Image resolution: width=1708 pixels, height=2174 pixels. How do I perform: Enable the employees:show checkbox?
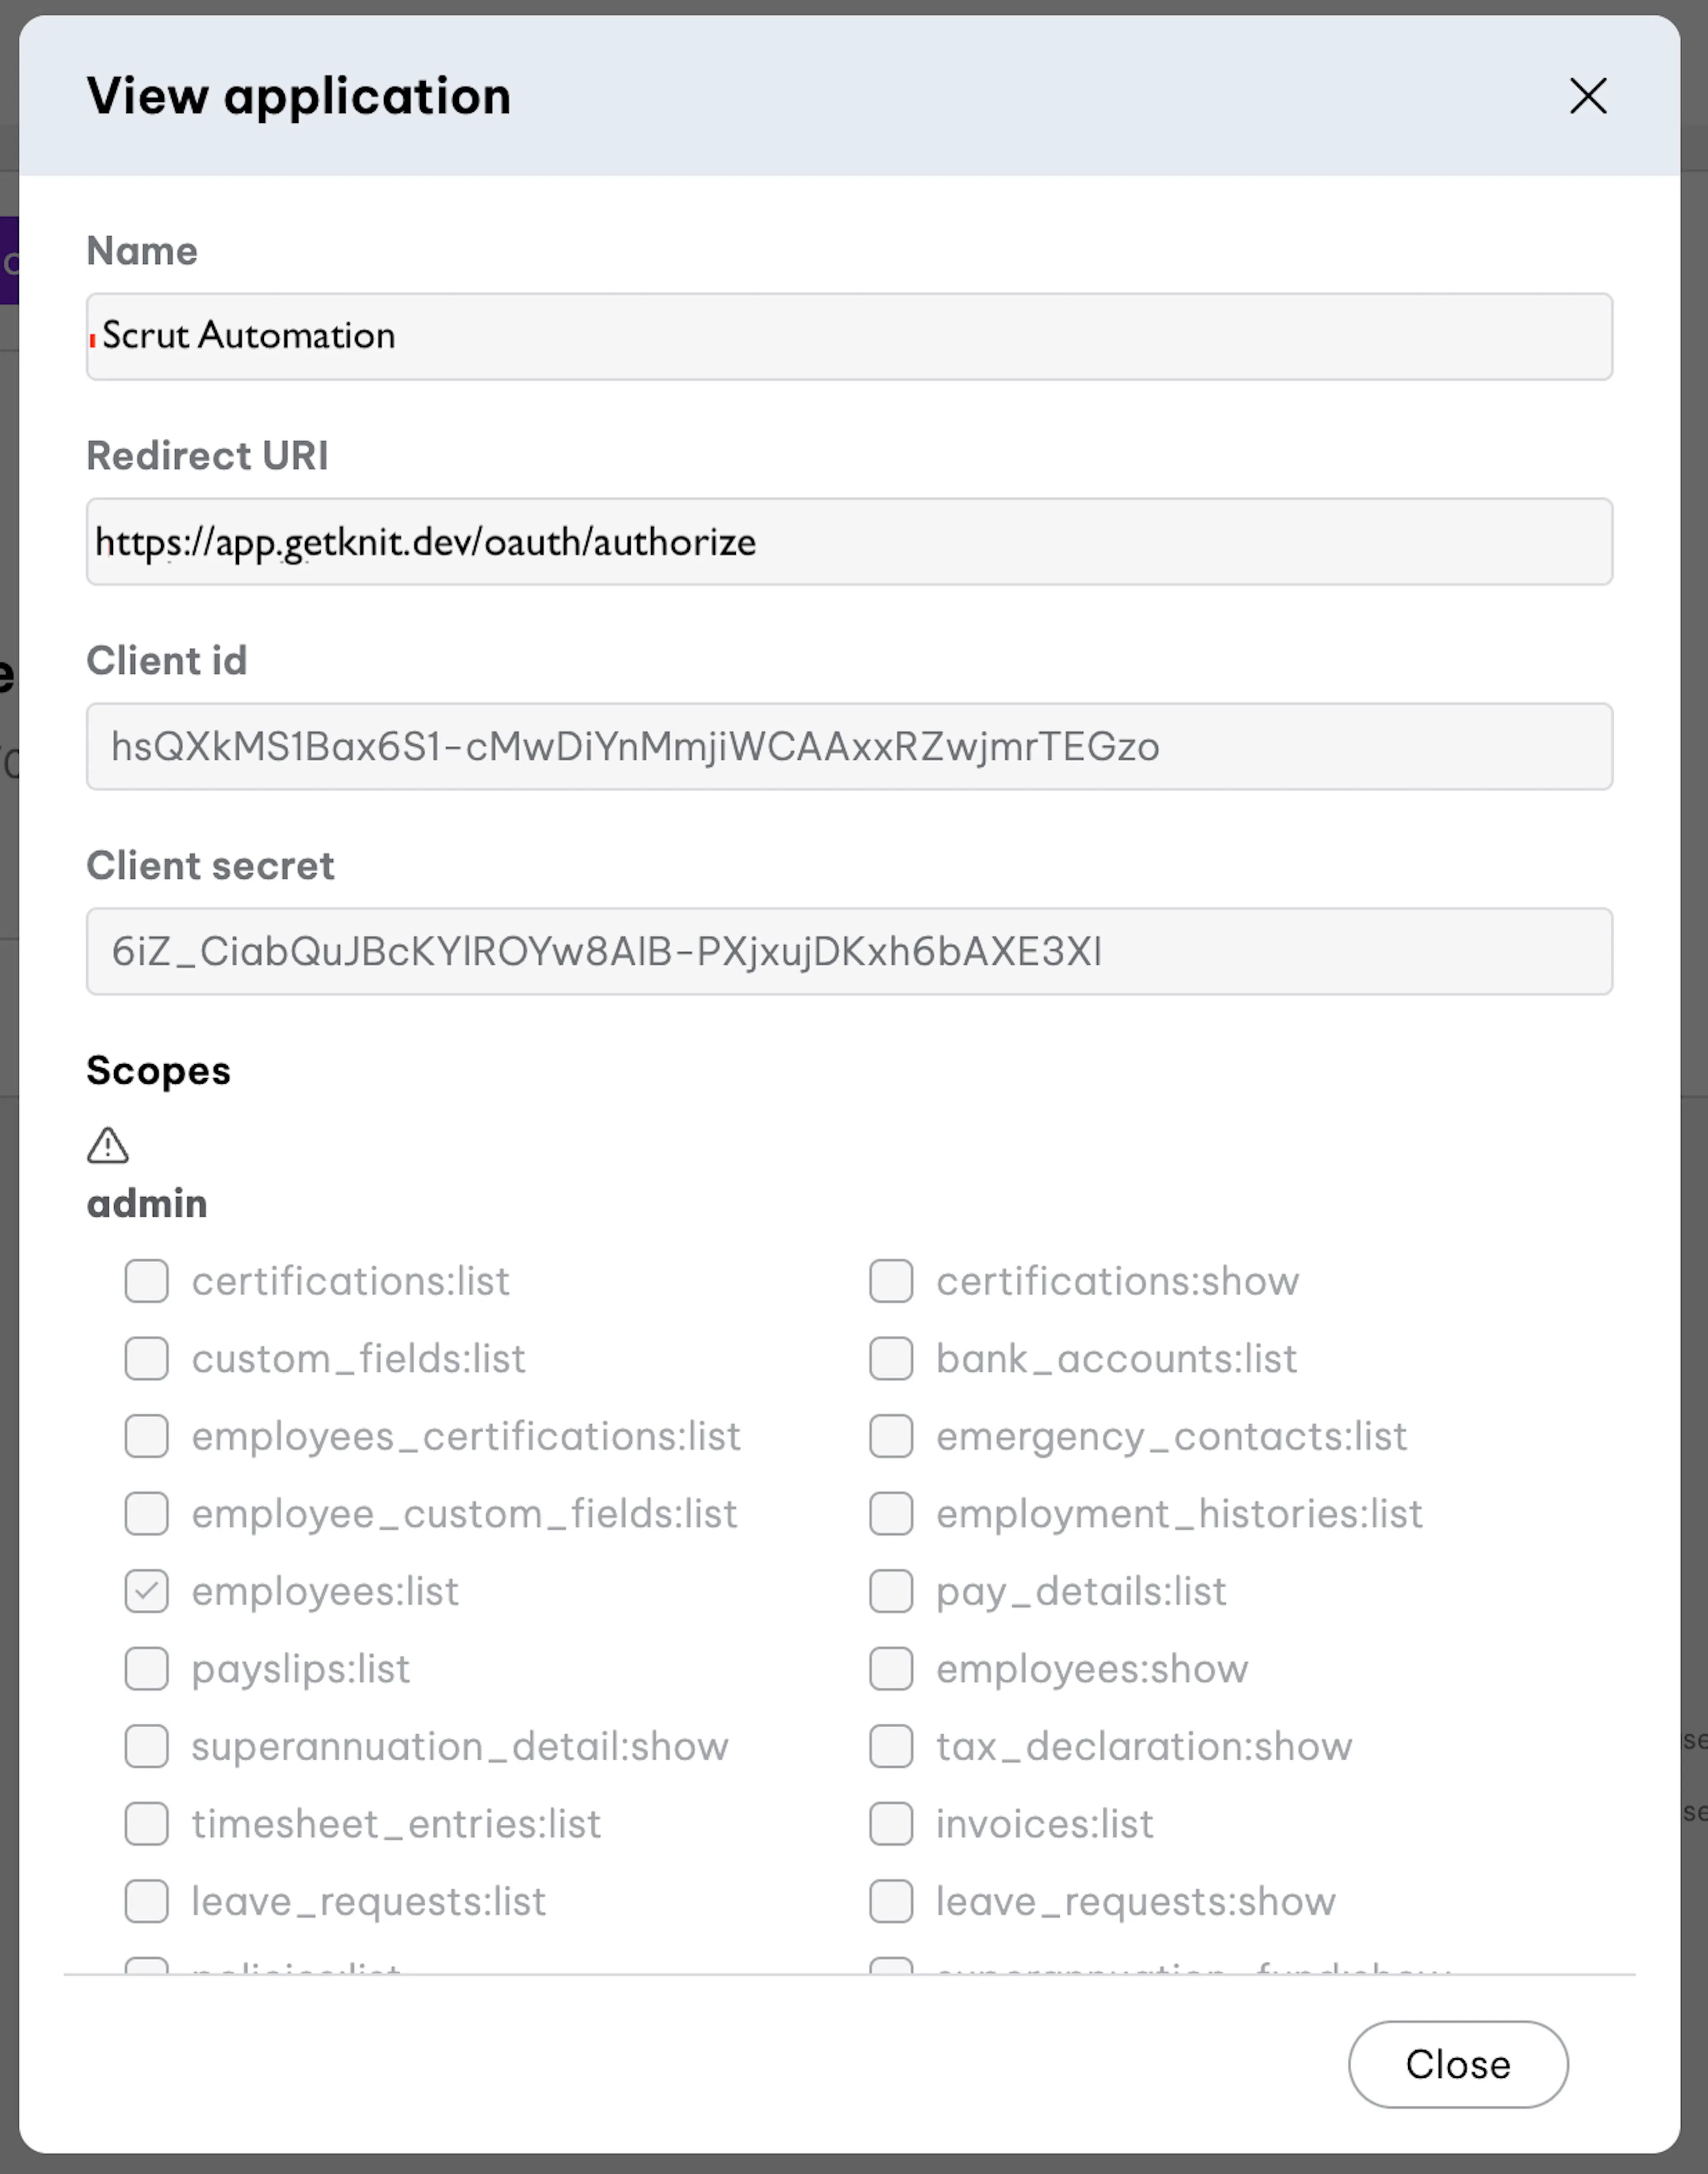pyautogui.click(x=891, y=1669)
